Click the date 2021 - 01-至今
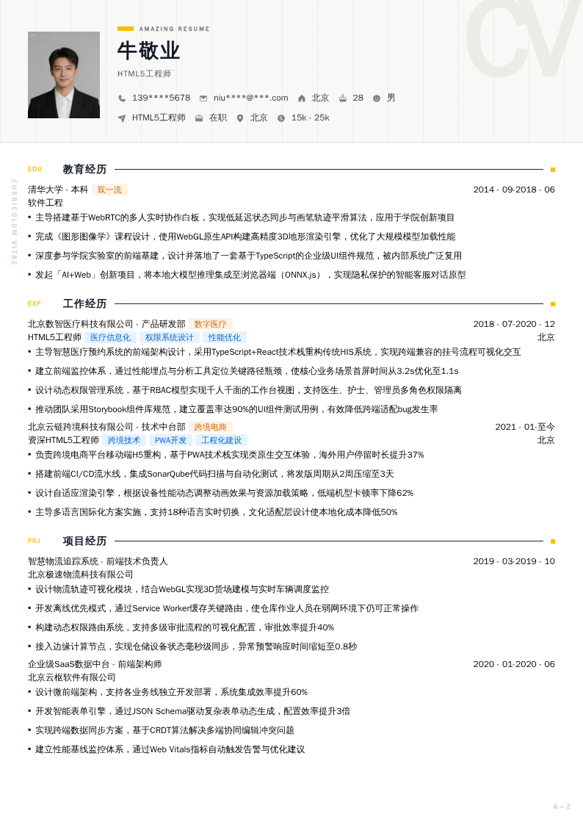The image size is (583, 825). coord(525,427)
